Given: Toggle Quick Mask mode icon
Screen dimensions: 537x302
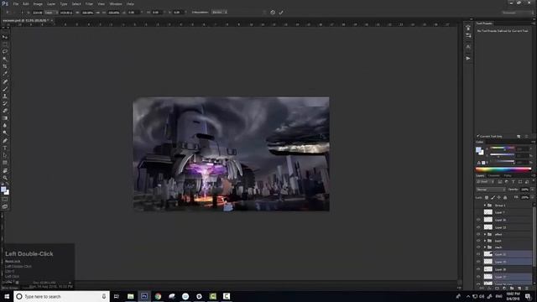Looking at the screenshot, I should (x=5, y=200).
